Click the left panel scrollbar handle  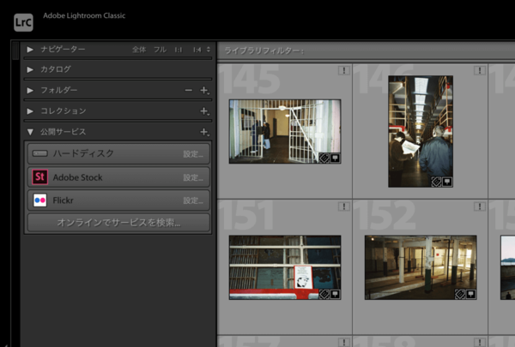15,51
